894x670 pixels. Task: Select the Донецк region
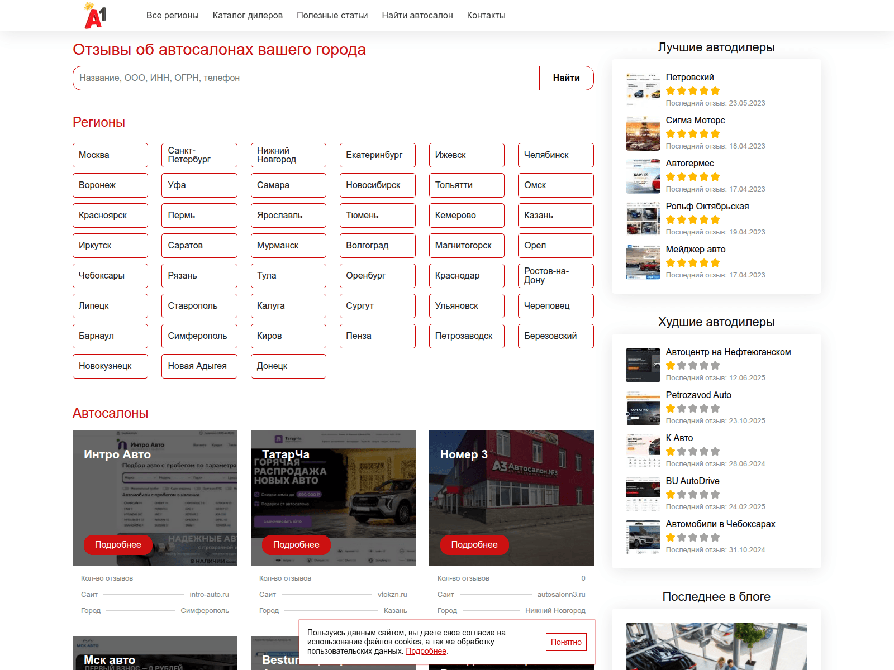288,366
